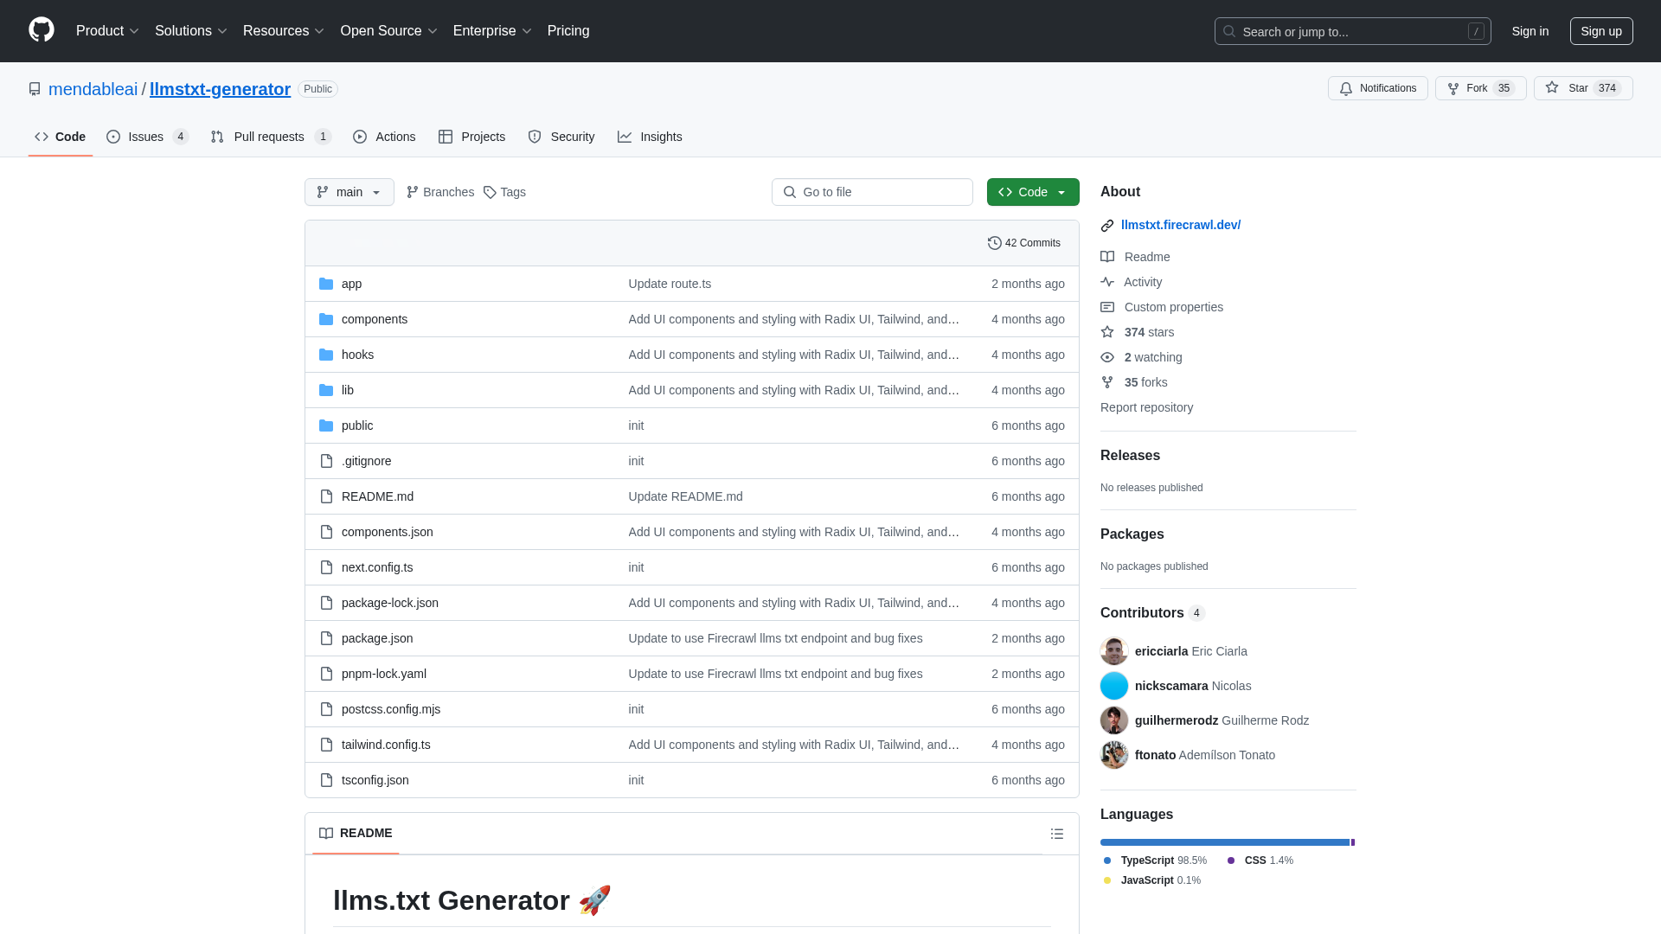Viewport: 1661px width, 934px height.
Task: Click the Report repository link
Action: pyautogui.click(x=1146, y=407)
